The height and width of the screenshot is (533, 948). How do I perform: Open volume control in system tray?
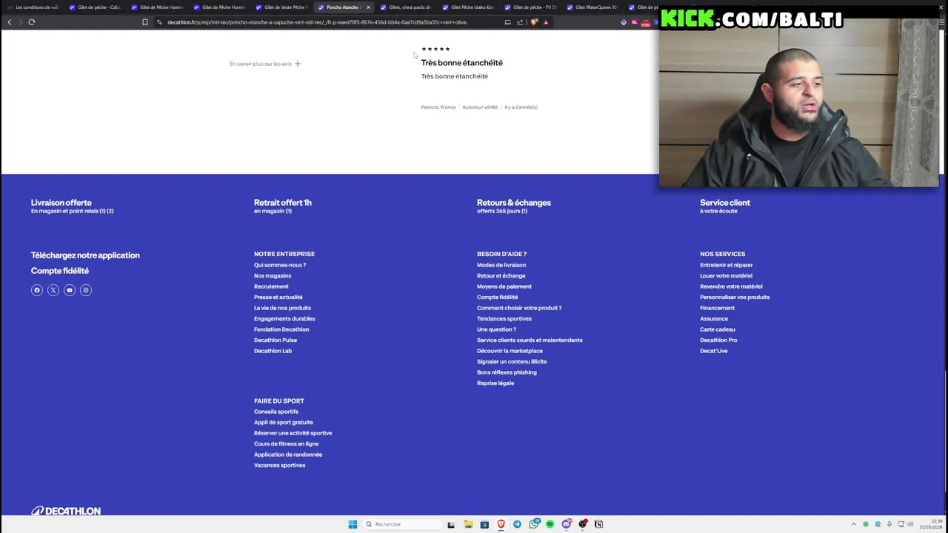(910, 524)
